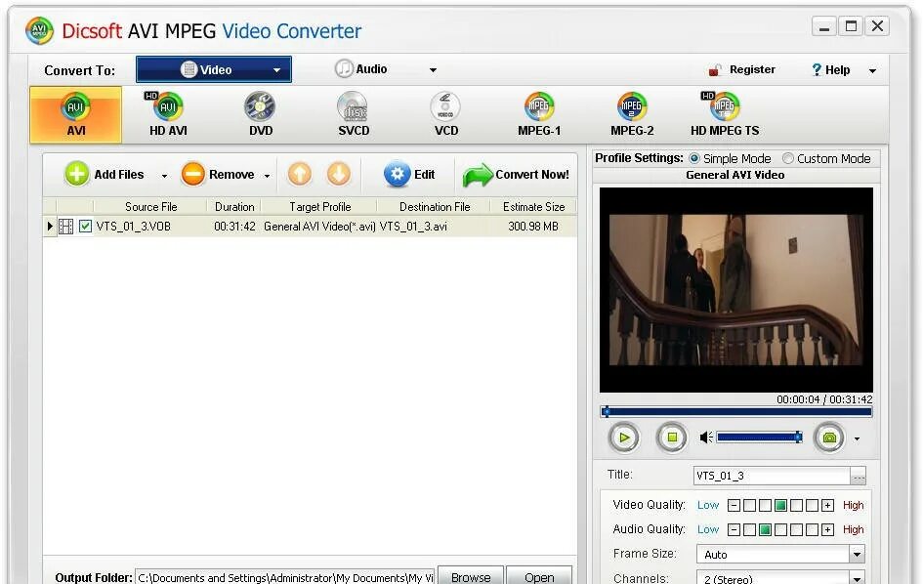This screenshot has height=584, width=923.
Task: Click the Dicsoft application logo
Action: (39, 30)
